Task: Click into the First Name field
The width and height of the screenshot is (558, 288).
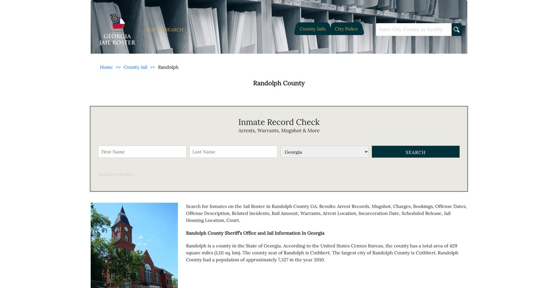Action: click(142, 152)
